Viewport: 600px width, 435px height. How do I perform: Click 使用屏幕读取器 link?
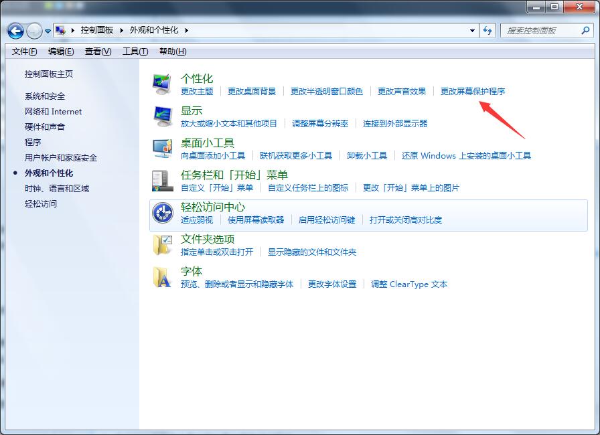point(256,220)
